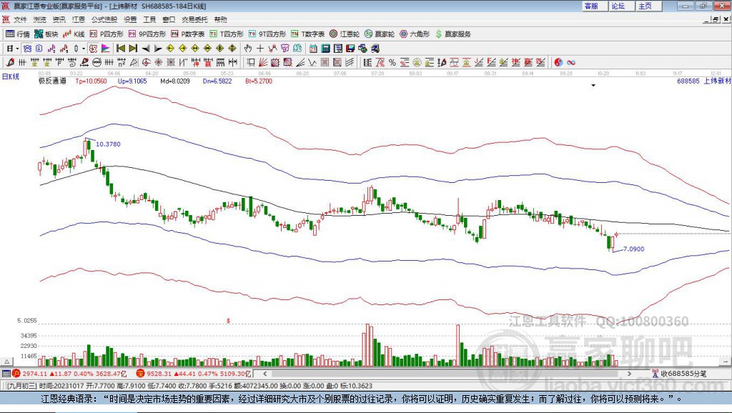Open the 江恩 menu
Screen dimensions: 732x413
(x=79, y=19)
